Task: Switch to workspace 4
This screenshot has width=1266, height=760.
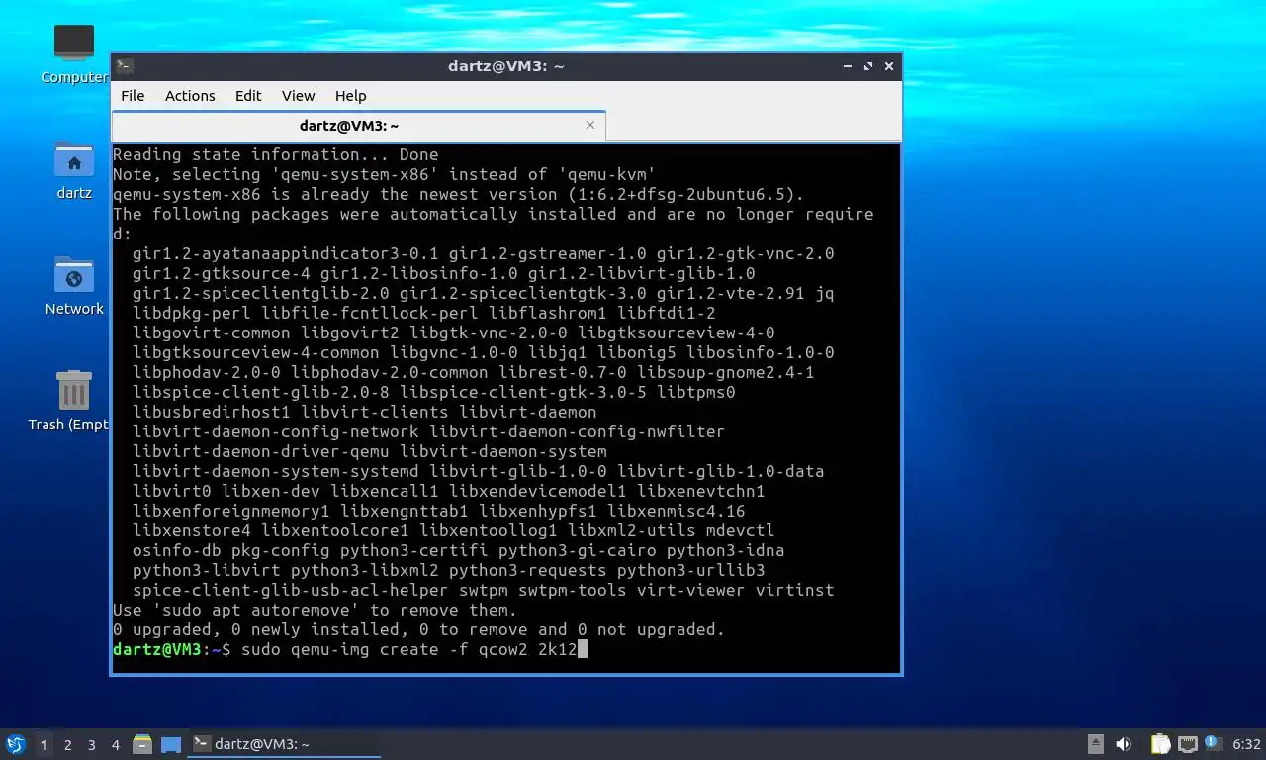Action: tap(115, 745)
